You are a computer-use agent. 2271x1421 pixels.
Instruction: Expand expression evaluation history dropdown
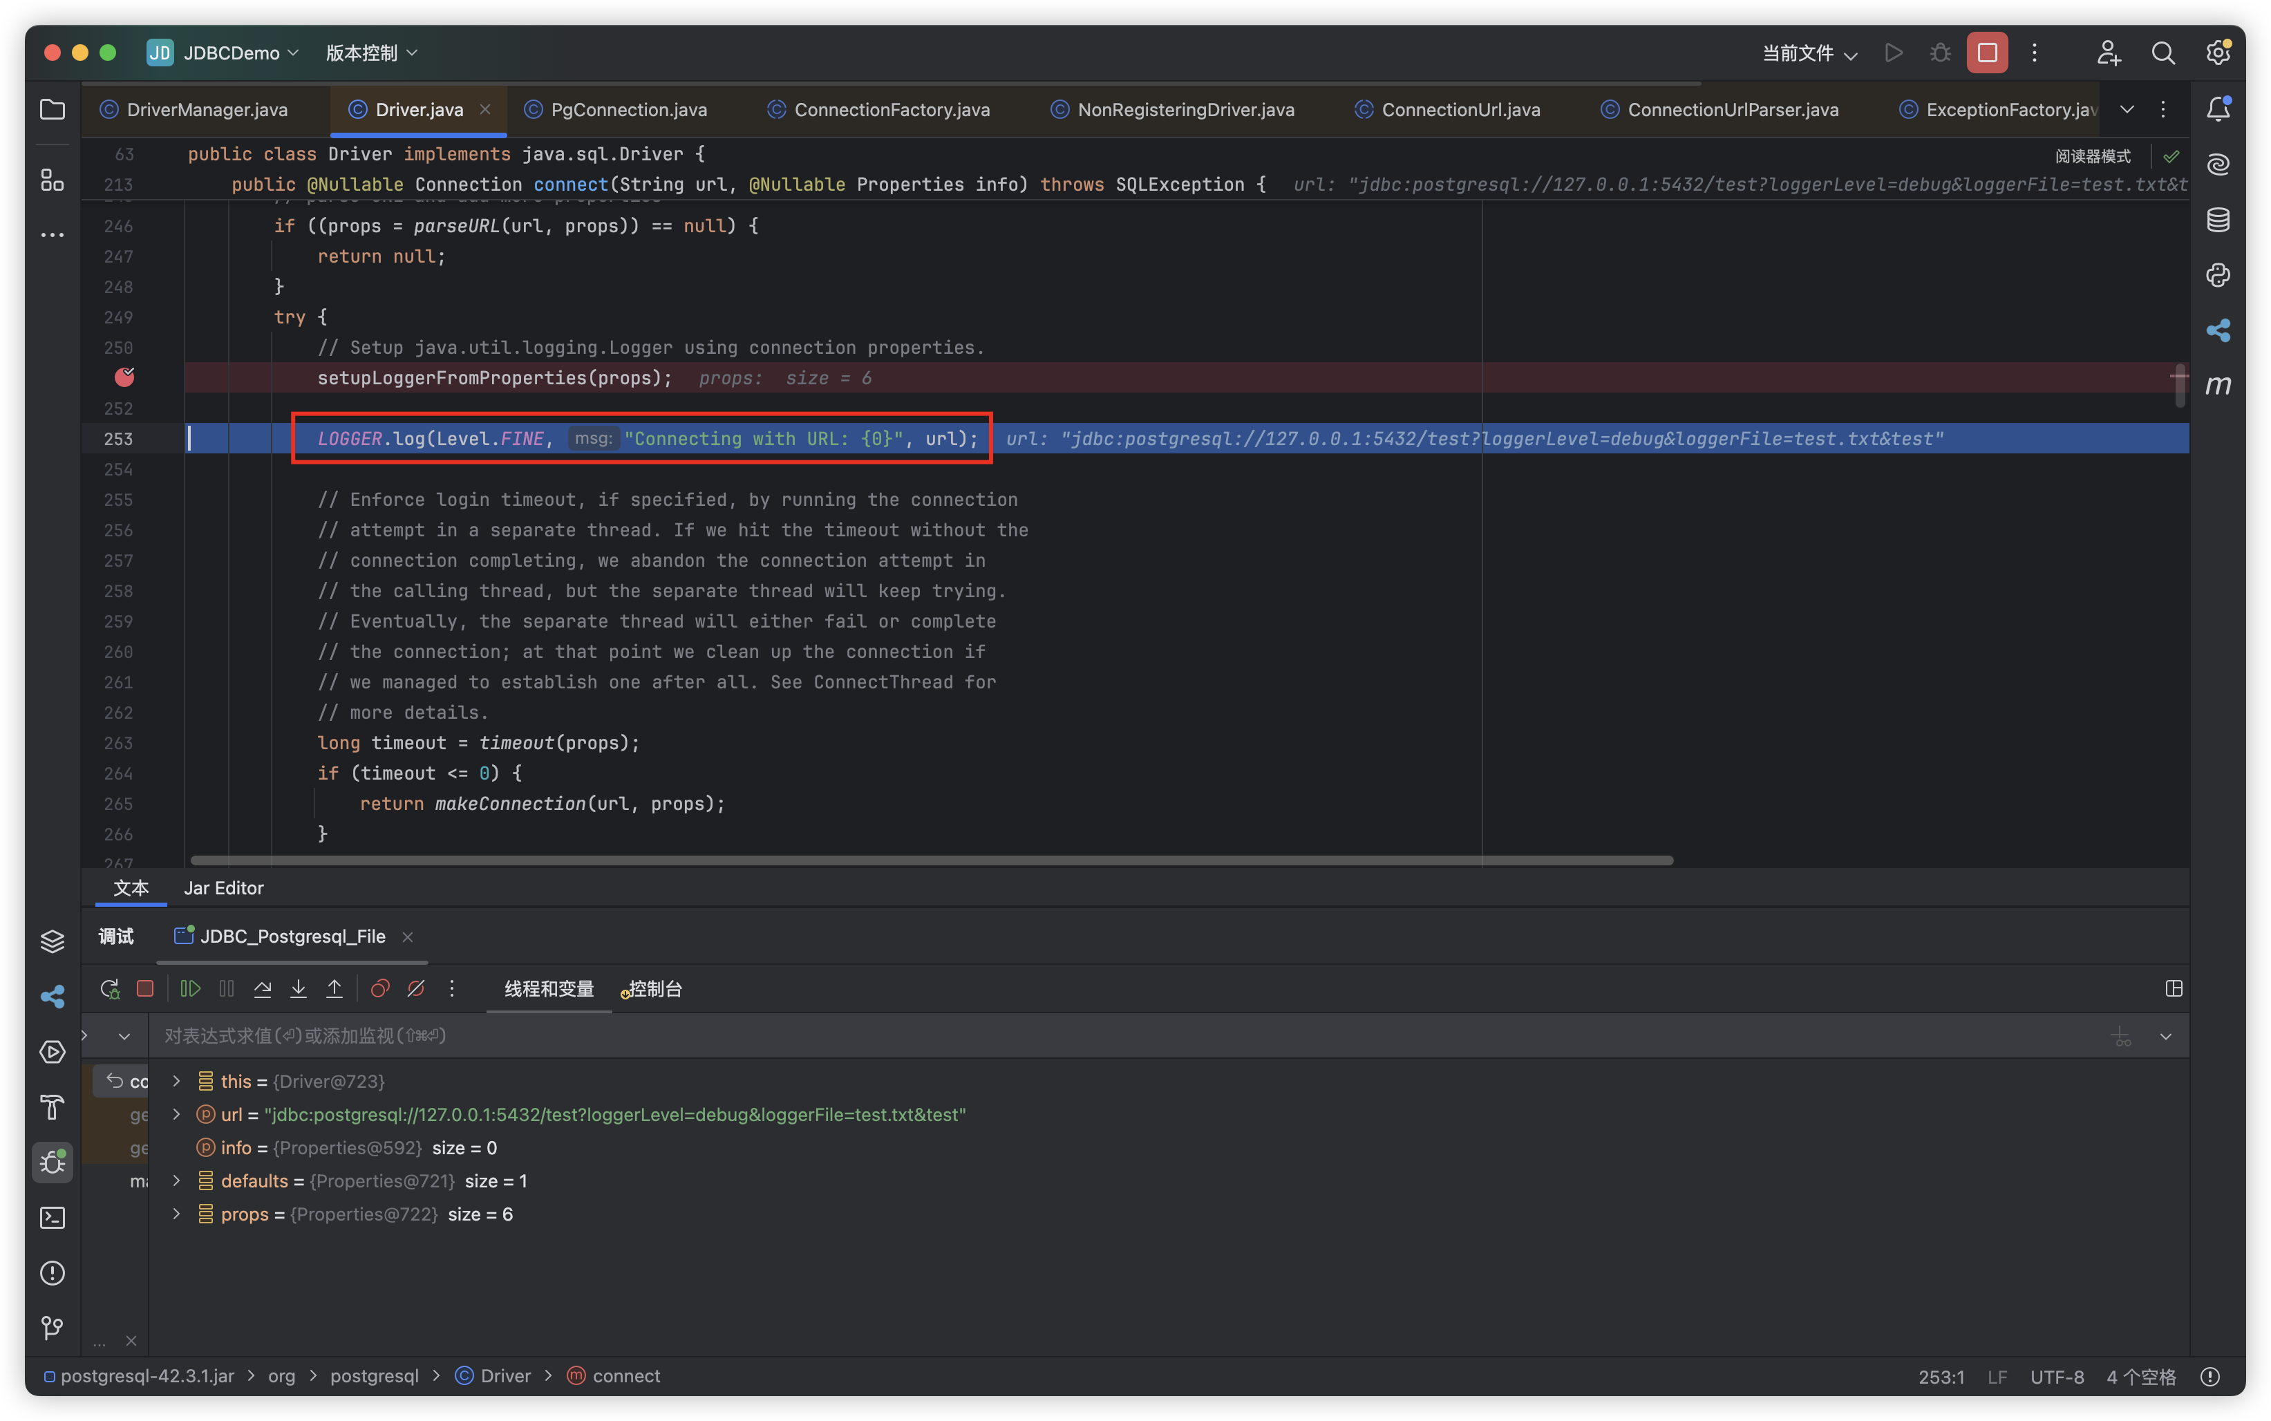pos(2166,1037)
